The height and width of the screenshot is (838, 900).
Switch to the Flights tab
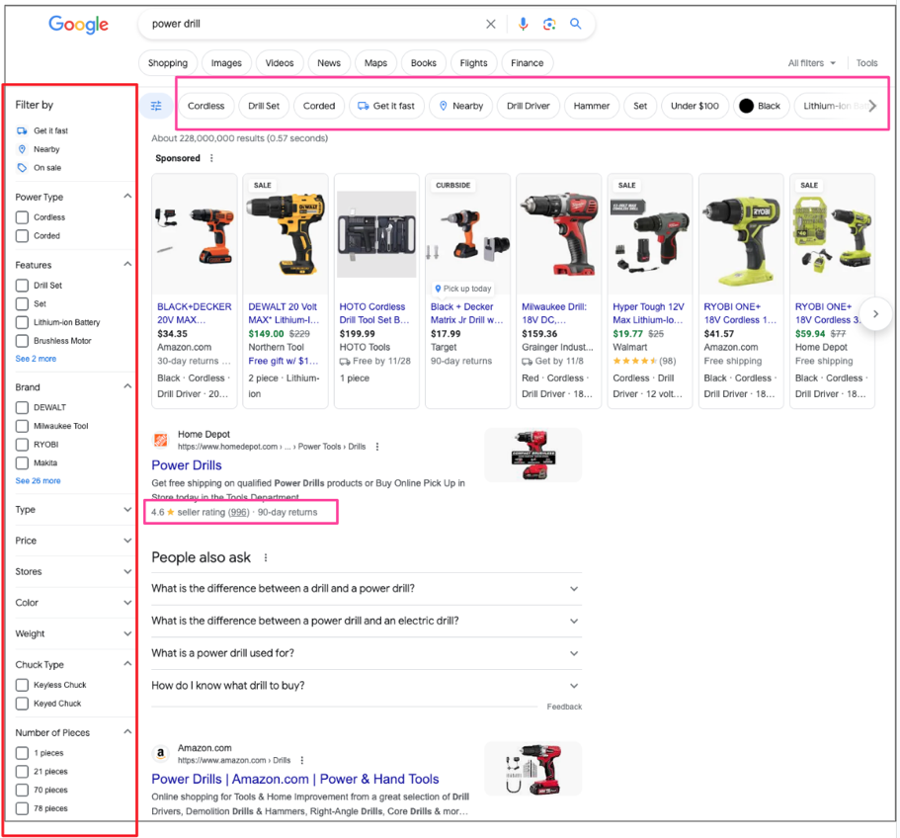pos(473,63)
